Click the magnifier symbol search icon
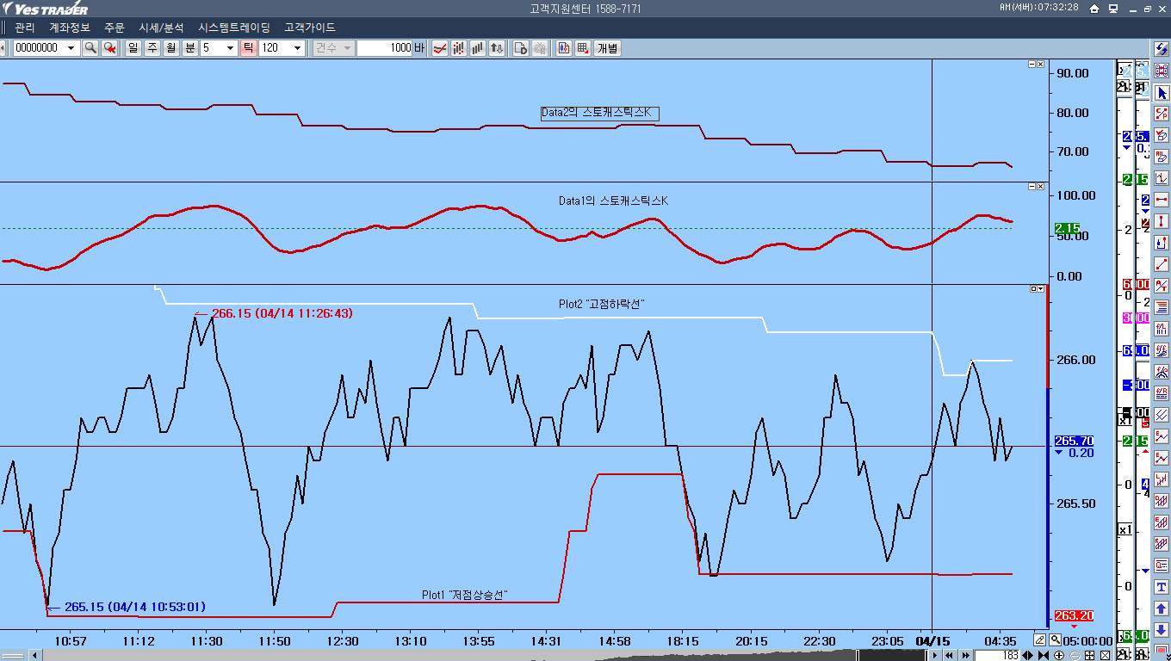The height and width of the screenshot is (661, 1171). coord(90,48)
